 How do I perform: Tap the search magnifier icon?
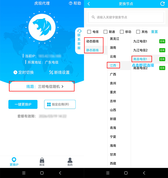tap(93, 17)
